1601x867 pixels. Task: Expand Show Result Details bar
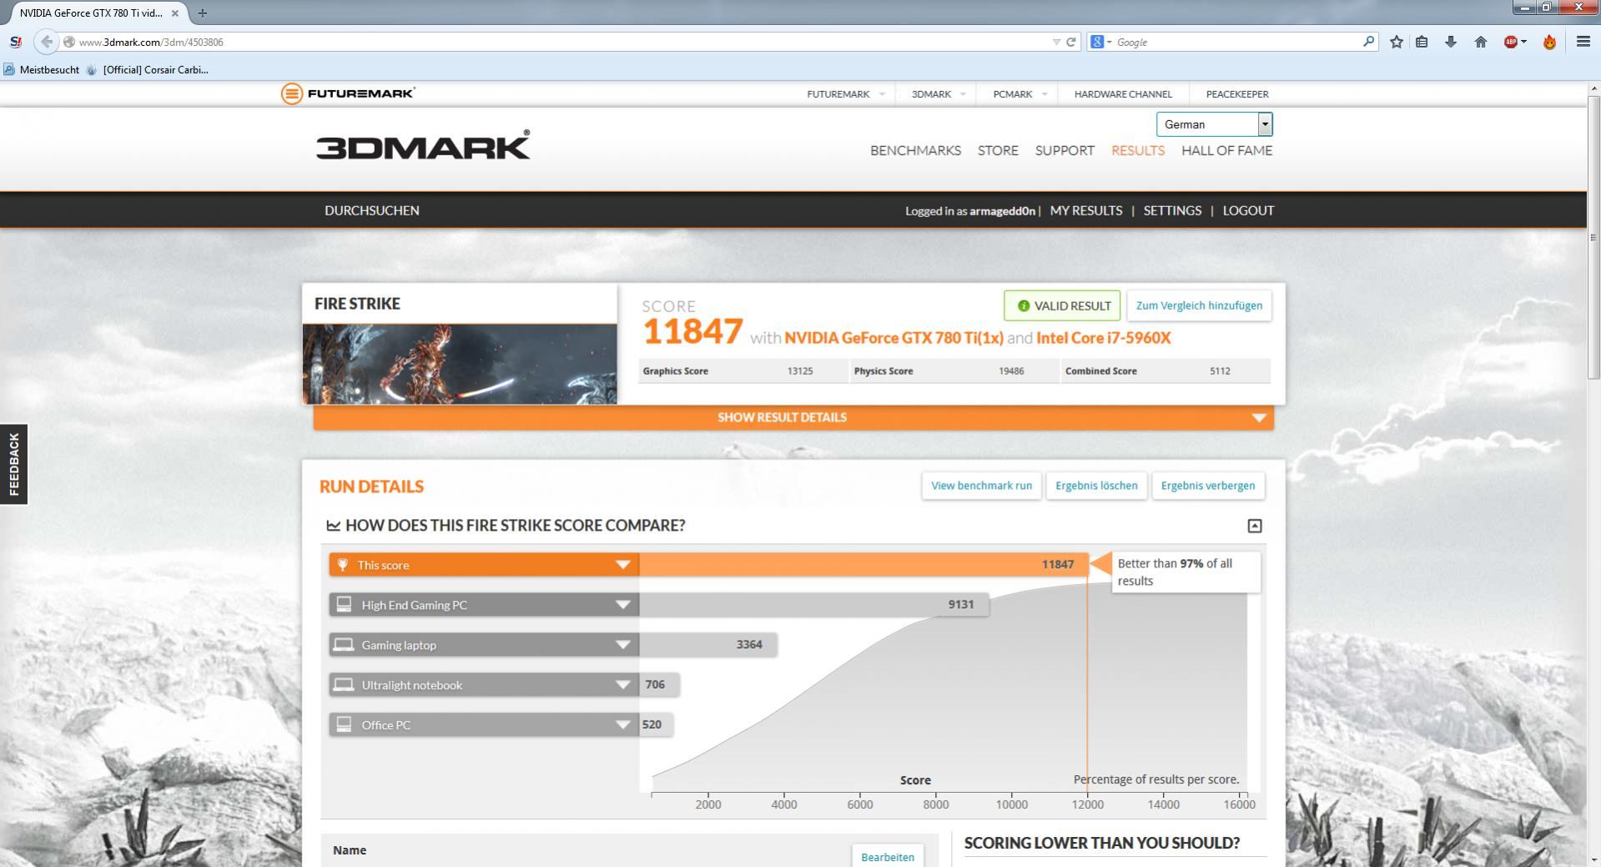793,417
